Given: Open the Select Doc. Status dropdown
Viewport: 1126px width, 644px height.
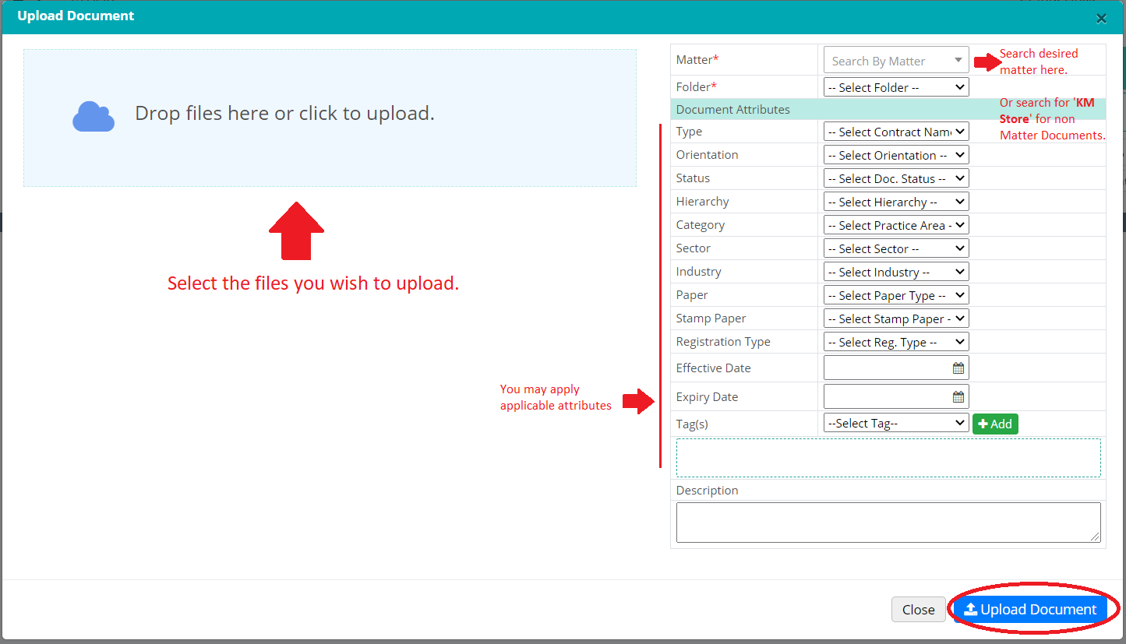Looking at the screenshot, I should click(895, 178).
